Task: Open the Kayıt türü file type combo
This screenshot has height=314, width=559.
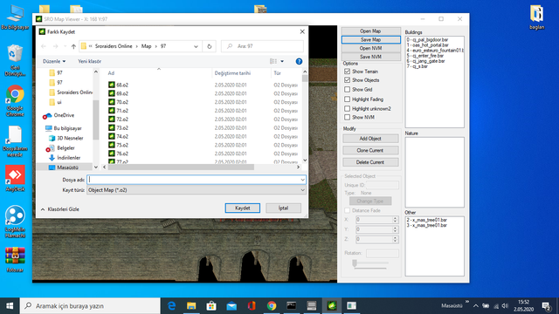Action: click(x=197, y=190)
